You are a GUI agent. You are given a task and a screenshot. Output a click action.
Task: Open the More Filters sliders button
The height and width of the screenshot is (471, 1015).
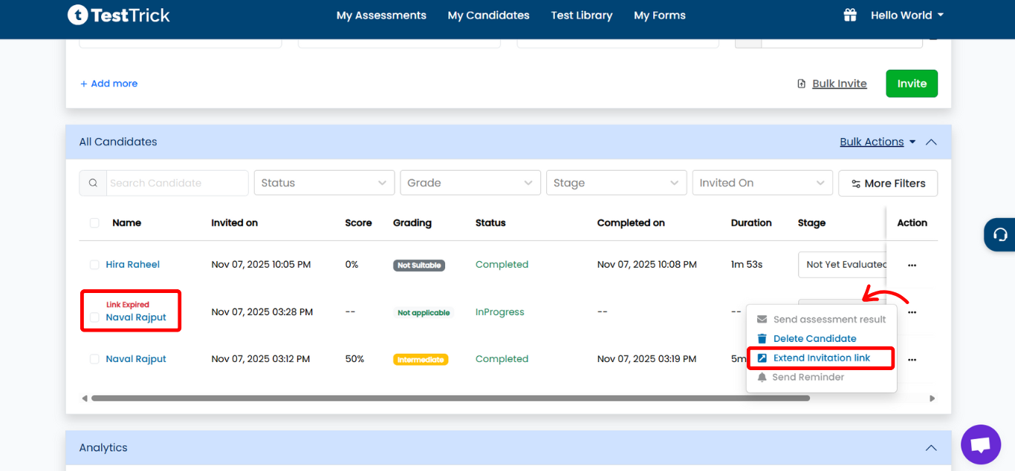point(888,183)
